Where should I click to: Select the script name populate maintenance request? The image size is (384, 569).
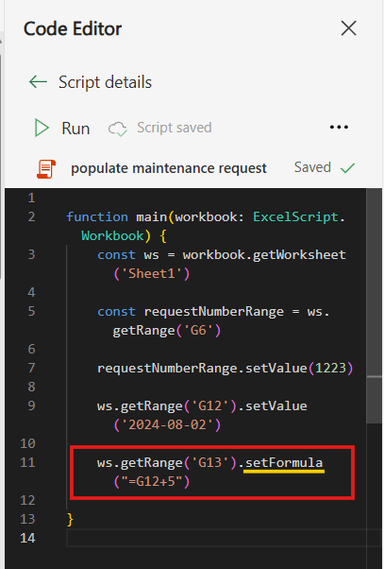(x=169, y=168)
